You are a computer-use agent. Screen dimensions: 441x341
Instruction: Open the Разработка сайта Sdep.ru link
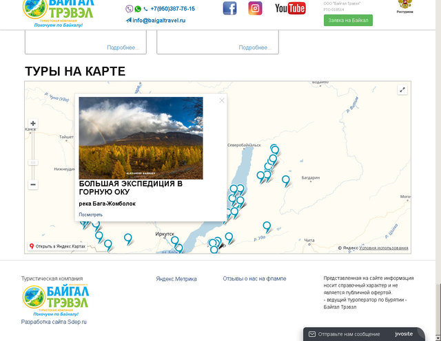tap(54, 322)
